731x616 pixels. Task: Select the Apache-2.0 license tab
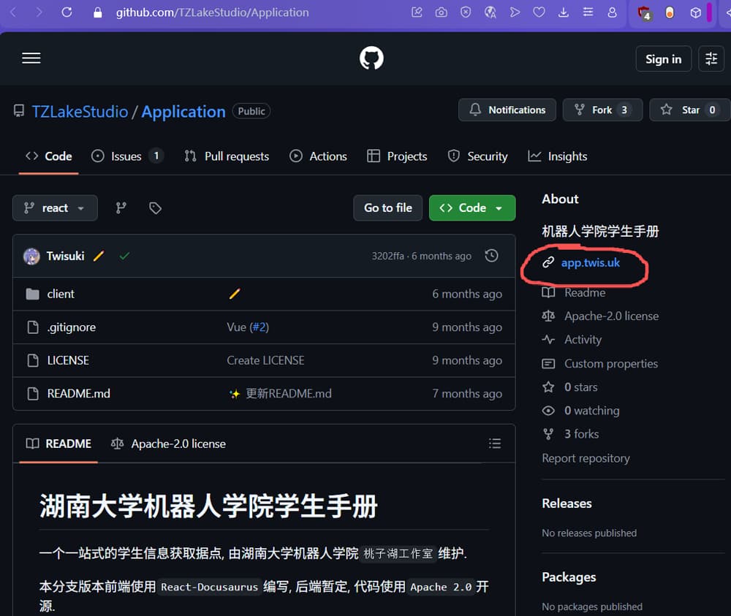coord(168,444)
